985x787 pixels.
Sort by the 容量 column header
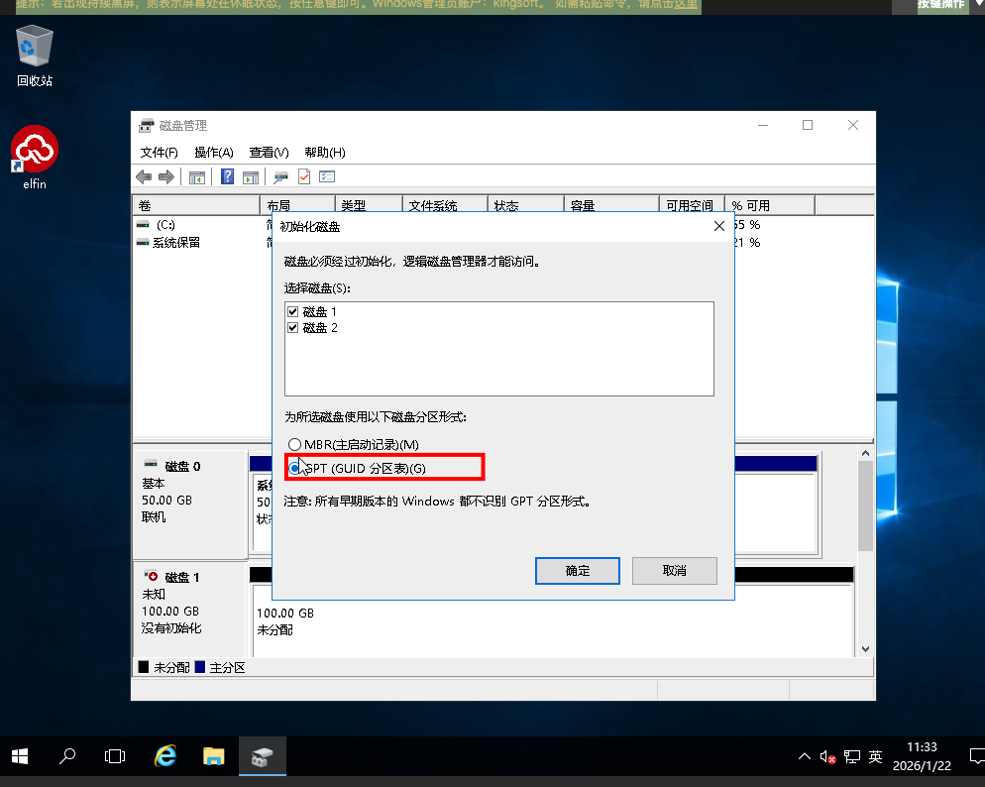611,205
